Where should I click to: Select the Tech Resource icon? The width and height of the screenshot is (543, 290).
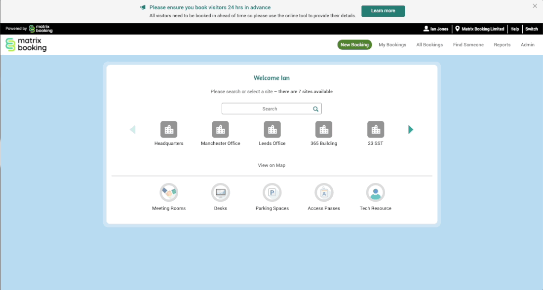click(375, 193)
